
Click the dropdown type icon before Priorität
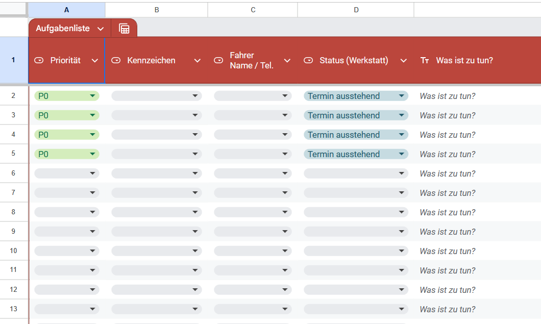click(x=39, y=60)
